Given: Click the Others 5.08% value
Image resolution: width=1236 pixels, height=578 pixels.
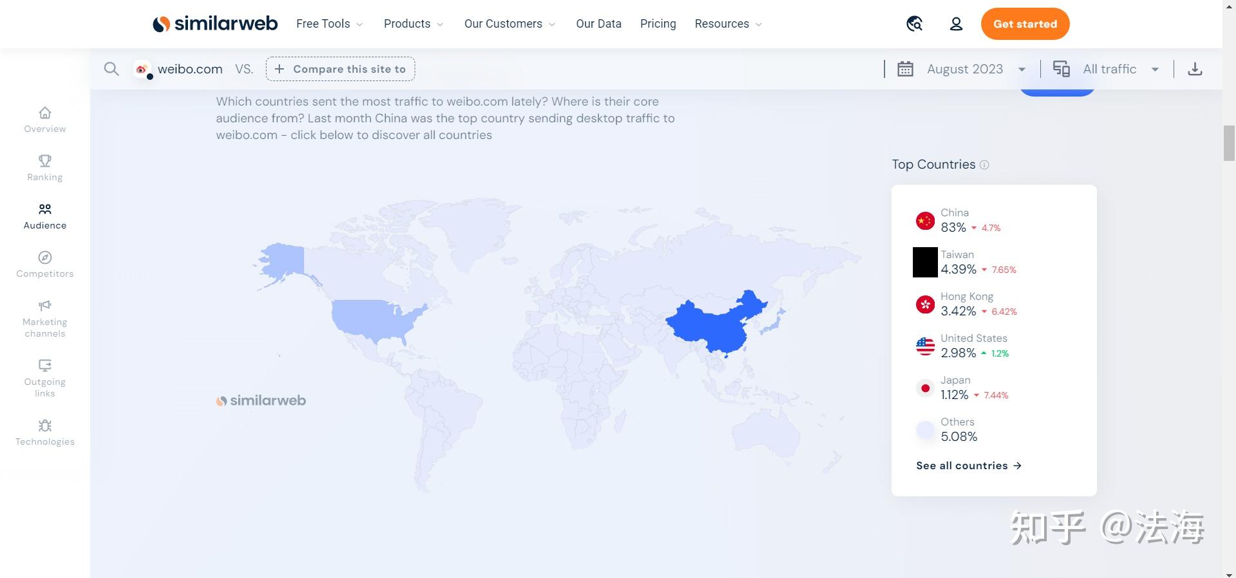Looking at the screenshot, I should click(x=959, y=436).
